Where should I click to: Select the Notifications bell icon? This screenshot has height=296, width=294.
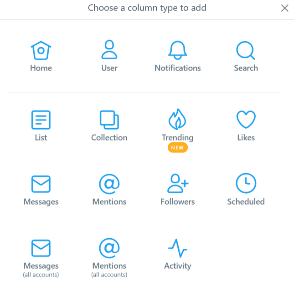click(178, 50)
